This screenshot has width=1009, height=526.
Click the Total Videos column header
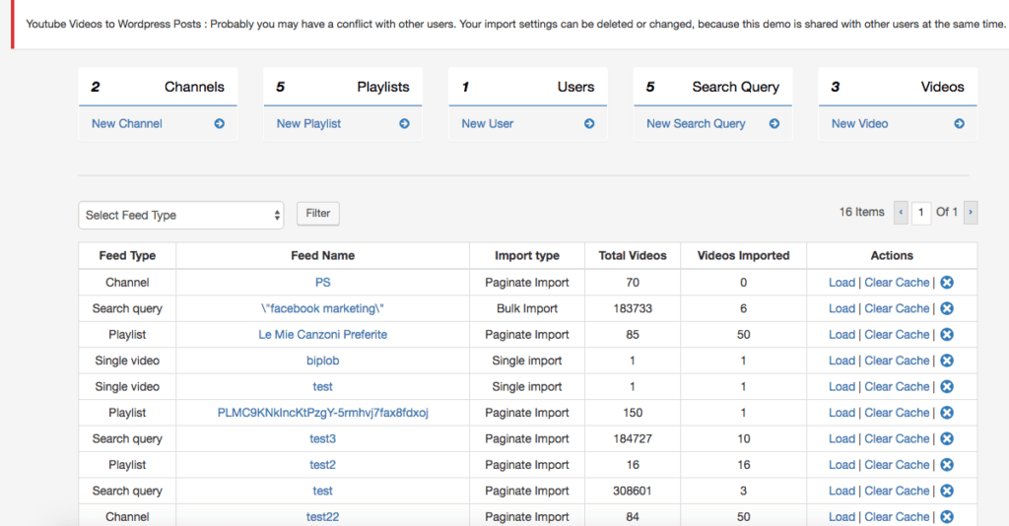pyautogui.click(x=633, y=255)
